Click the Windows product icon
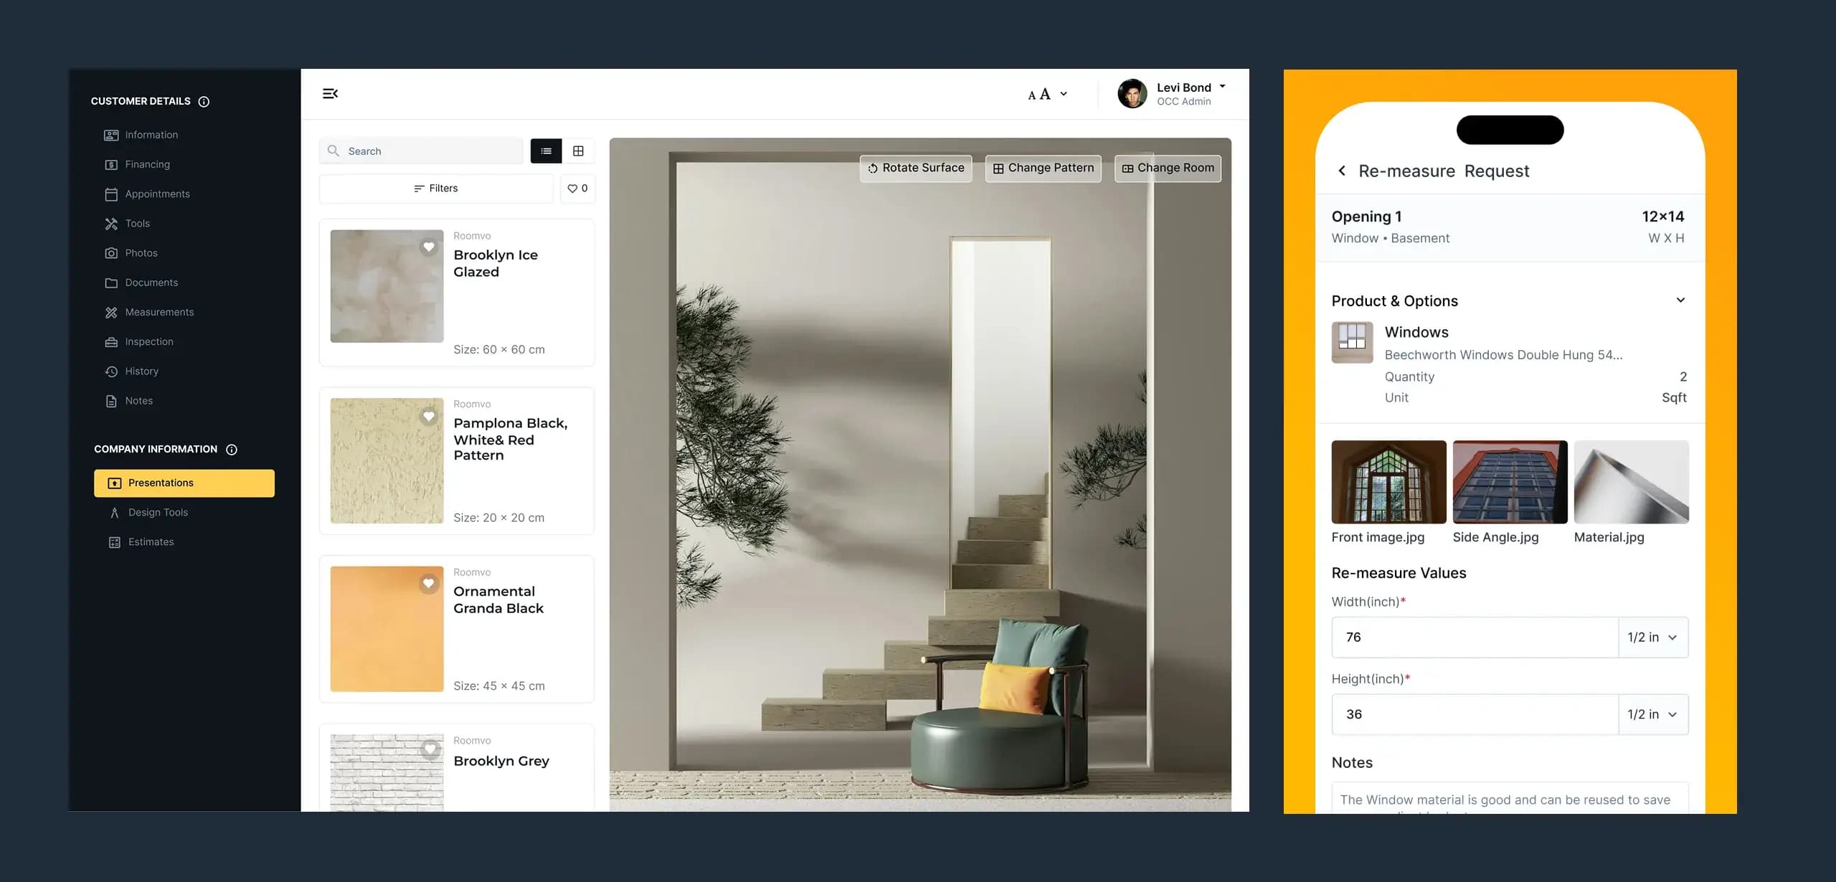This screenshot has height=882, width=1836. [x=1352, y=342]
